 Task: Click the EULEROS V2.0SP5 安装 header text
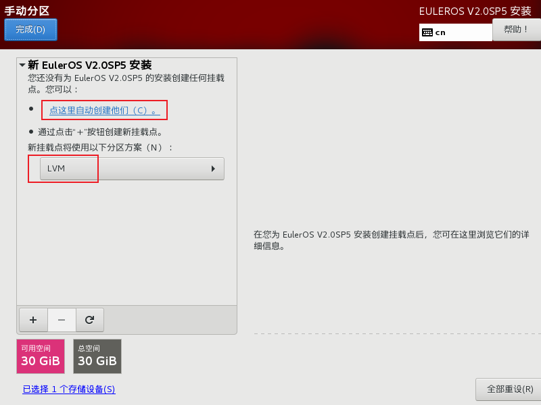coord(475,11)
